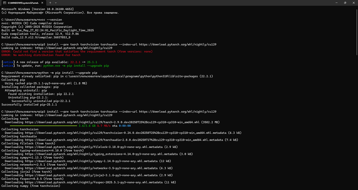The width and height of the screenshot is (358, 190).
Task: Expand the new tab profile dropdown chevron
Action: [57, 2]
